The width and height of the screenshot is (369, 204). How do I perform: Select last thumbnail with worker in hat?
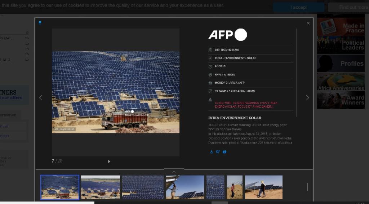[x=263, y=187]
